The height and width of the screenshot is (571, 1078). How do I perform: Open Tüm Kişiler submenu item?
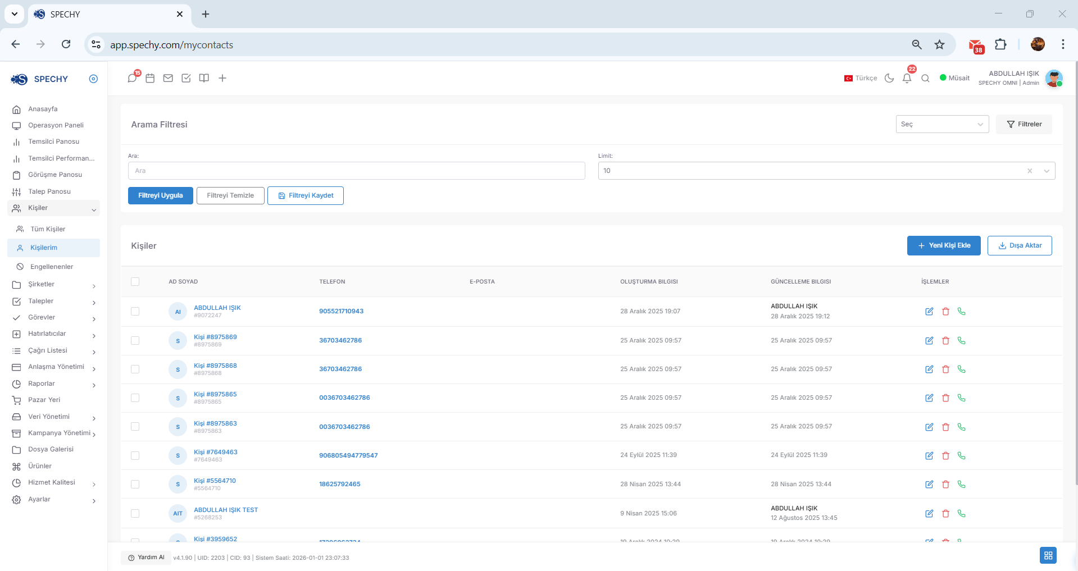coord(48,229)
